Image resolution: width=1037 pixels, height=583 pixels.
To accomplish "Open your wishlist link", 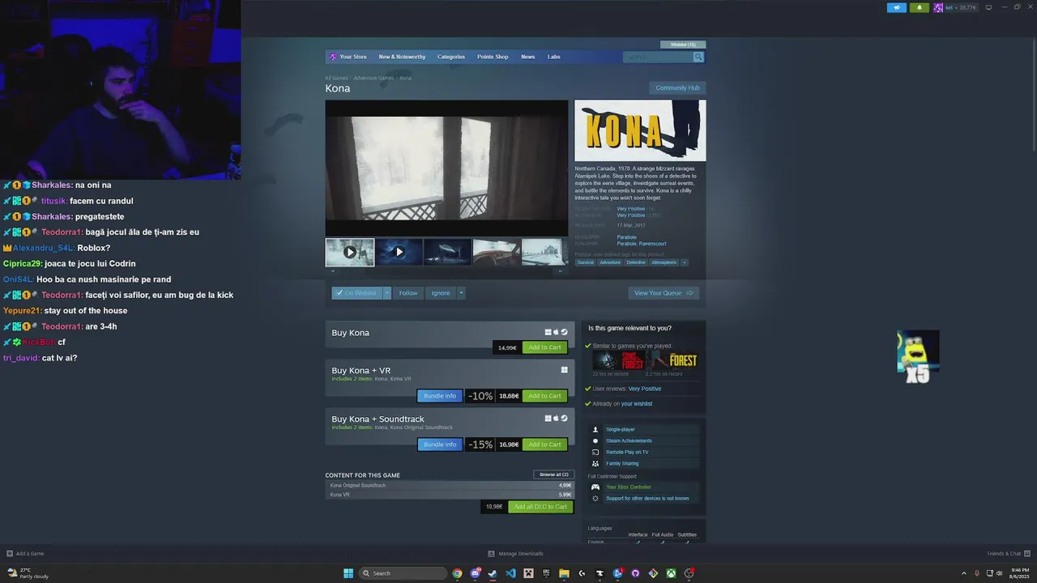I will (x=637, y=404).
